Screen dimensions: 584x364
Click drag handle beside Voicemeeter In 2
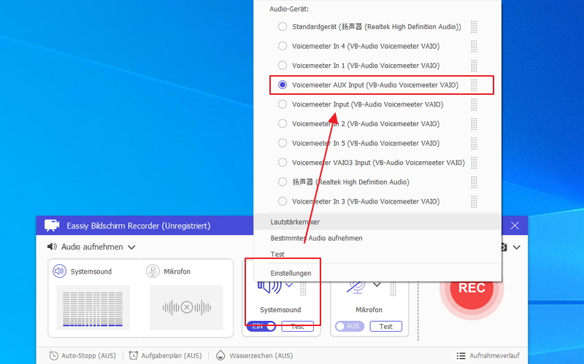click(x=474, y=123)
